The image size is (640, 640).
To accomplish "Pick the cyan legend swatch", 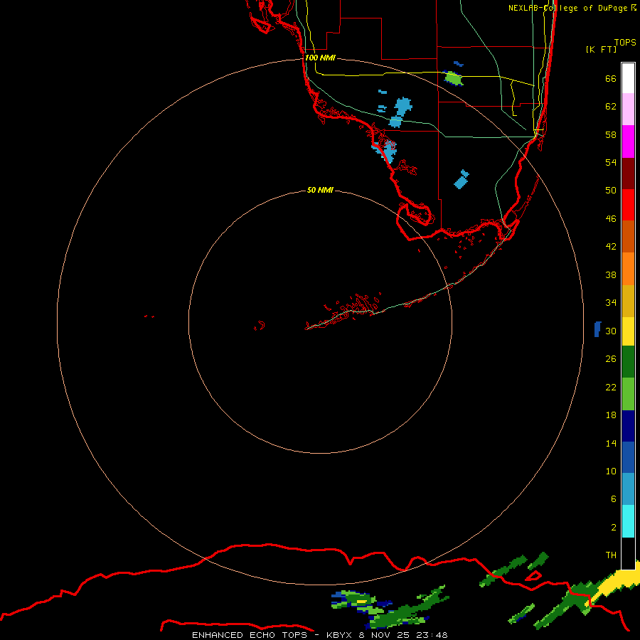I will tap(628, 521).
